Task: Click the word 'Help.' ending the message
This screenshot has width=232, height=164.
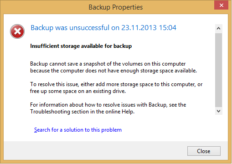Action: click(x=128, y=112)
